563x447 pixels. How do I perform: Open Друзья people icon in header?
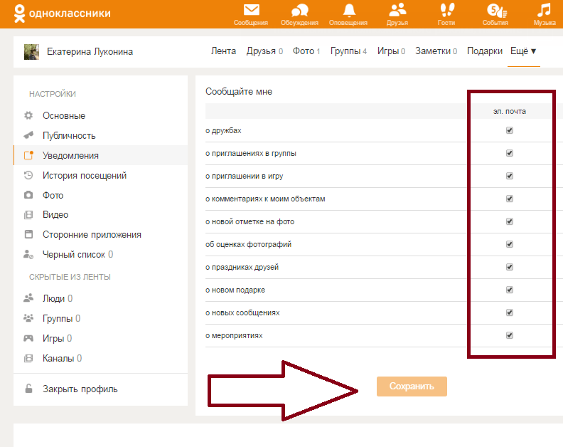pyautogui.click(x=397, y=10)
